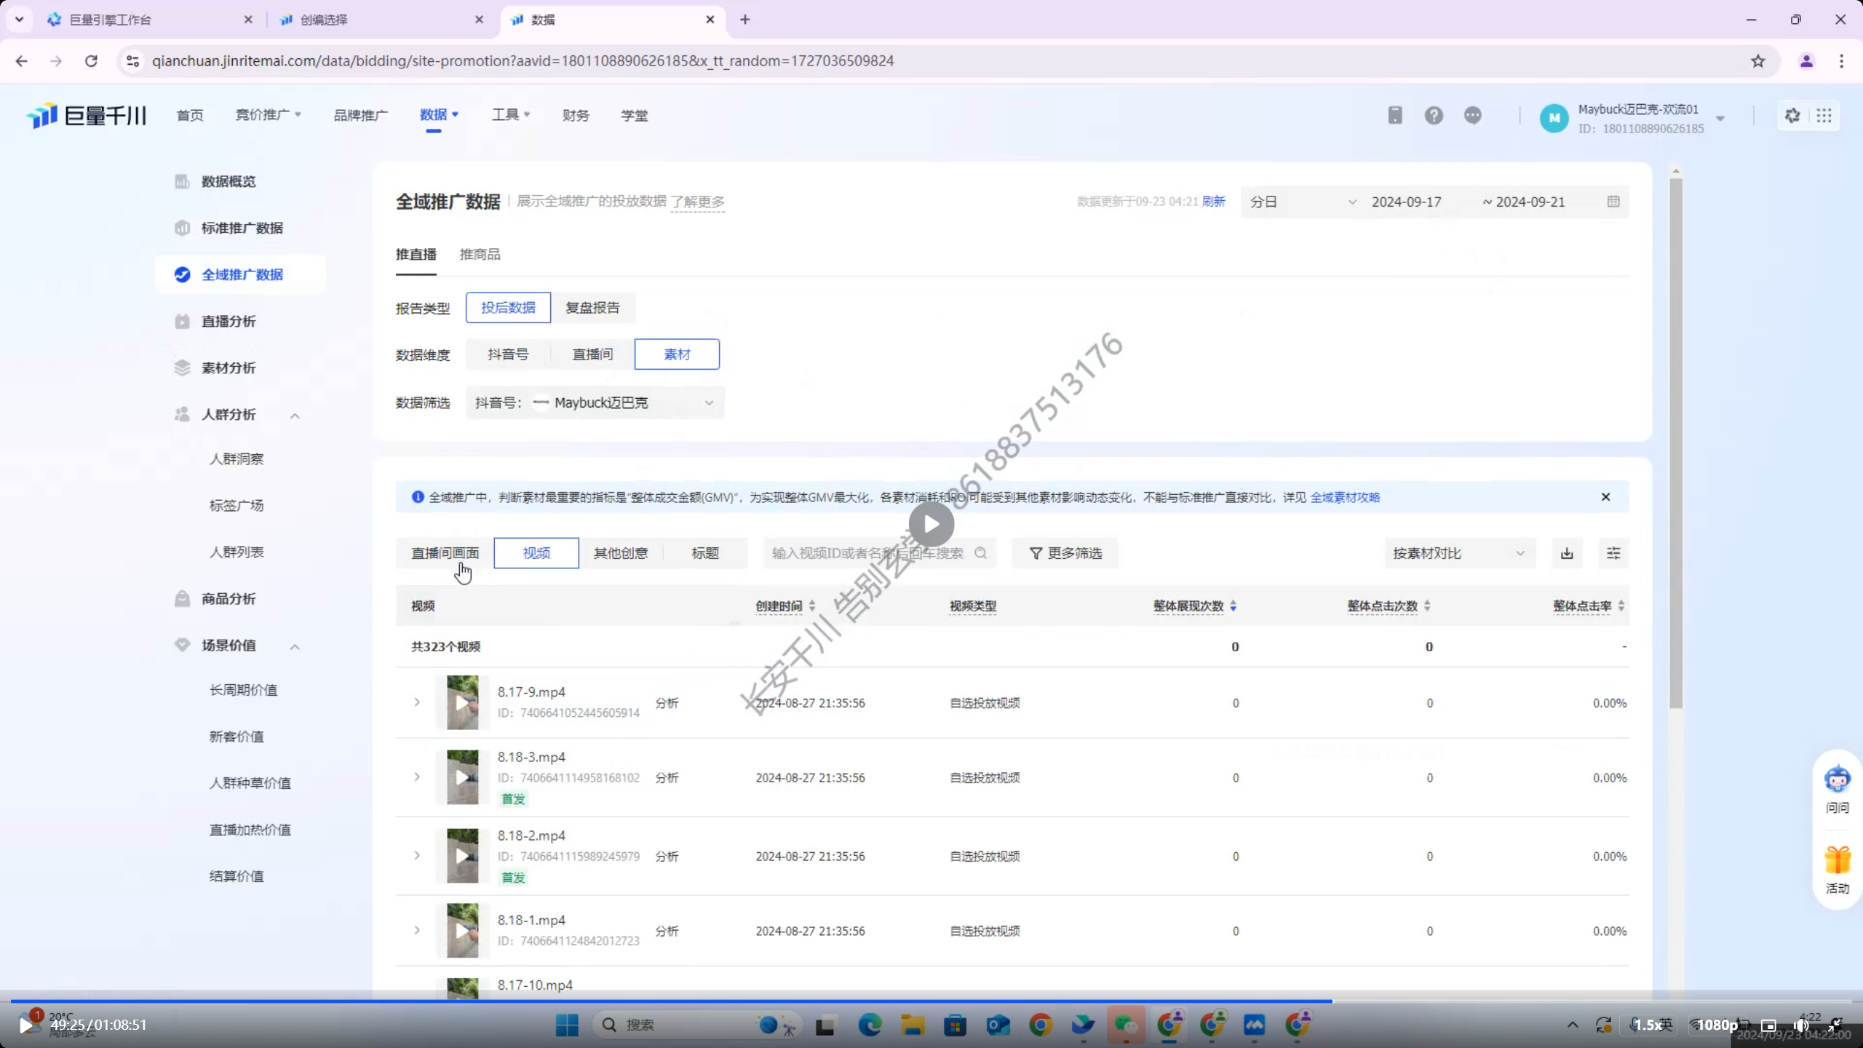Play the 8.18-3.mp4 video thumbnail
Viewport: 1863px width, 1048px height.
[x=462, y=777]
